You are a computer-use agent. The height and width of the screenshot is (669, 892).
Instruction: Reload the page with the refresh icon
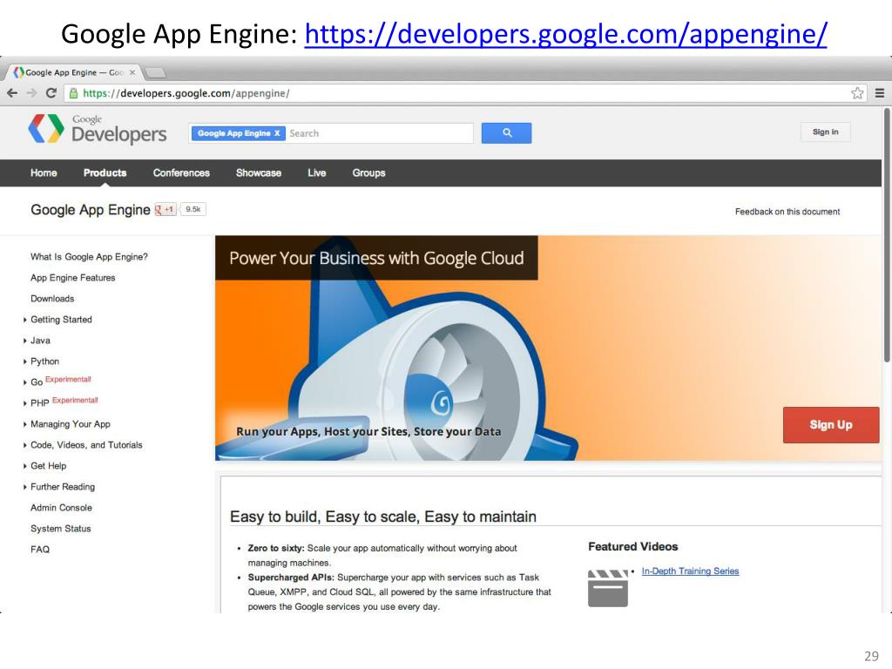coord(51,93)
